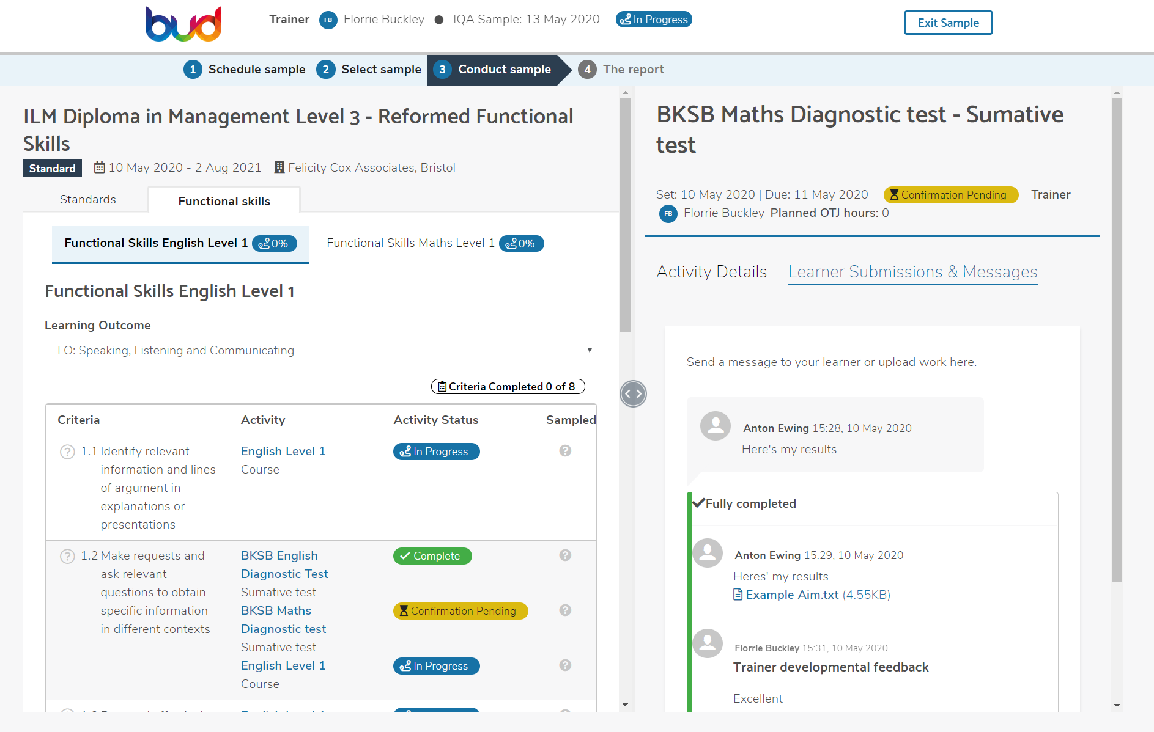Click sampled icon for BKSB Maths Diagnostic test

(565, 610)
